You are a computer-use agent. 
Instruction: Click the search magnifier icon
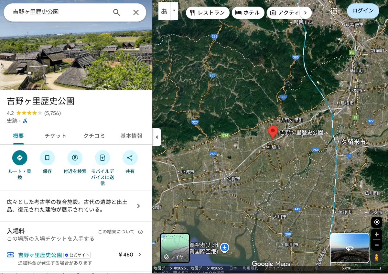pos(116,12)
